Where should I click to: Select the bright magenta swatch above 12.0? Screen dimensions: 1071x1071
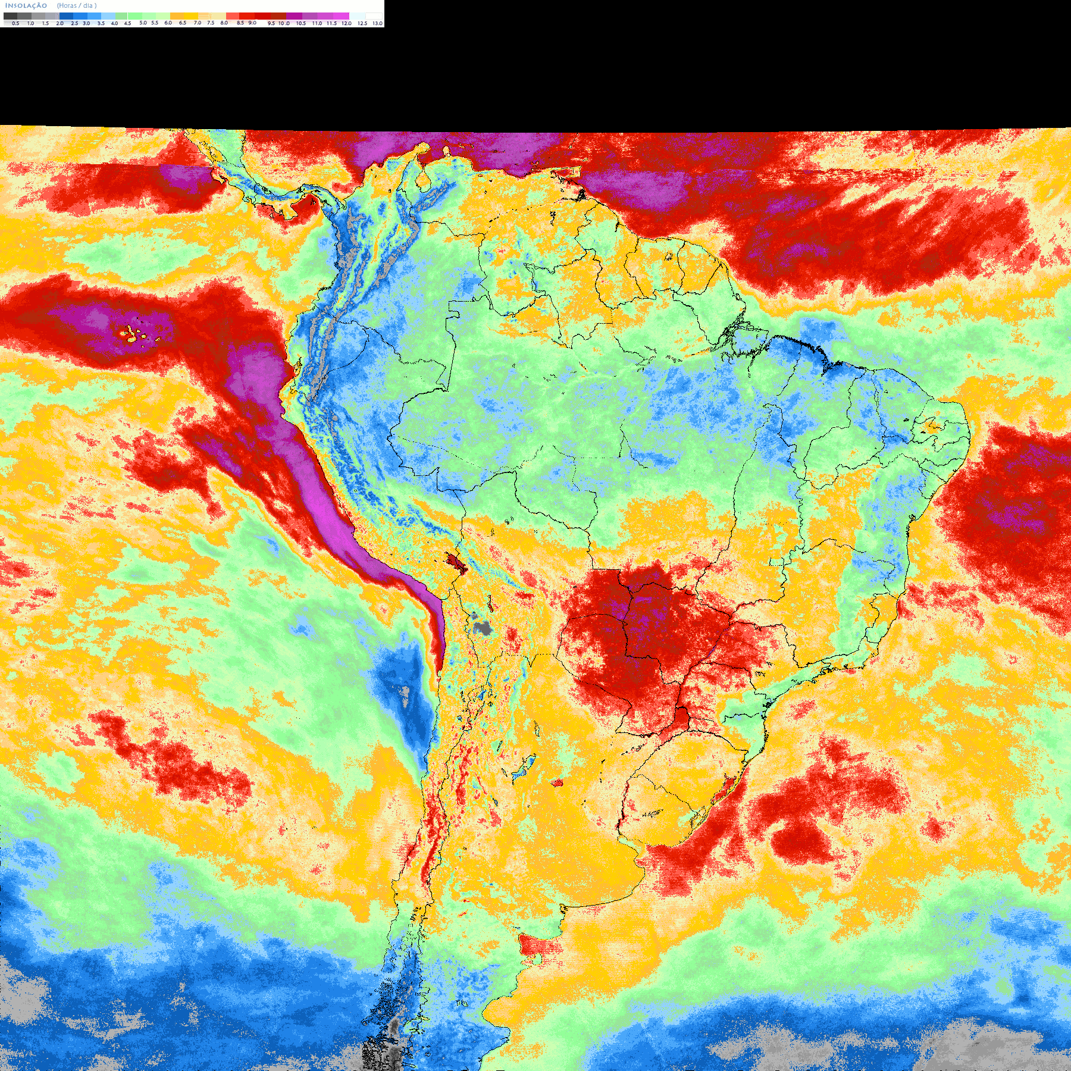pyautogui.click(x=341, y=16)
